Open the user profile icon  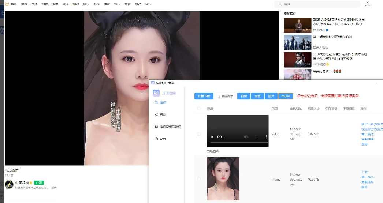pos(367,4)
